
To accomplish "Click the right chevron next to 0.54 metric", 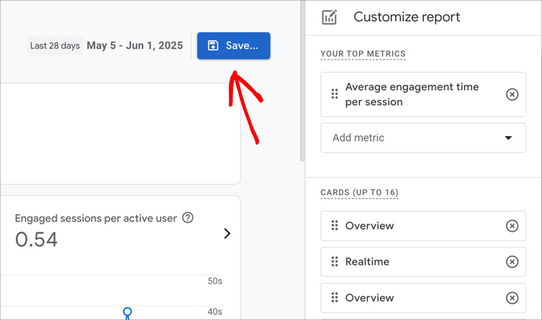I will tap(227, 234).
